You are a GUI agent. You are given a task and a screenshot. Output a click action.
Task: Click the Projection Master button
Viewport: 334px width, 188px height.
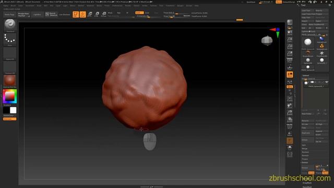(23, 15)
